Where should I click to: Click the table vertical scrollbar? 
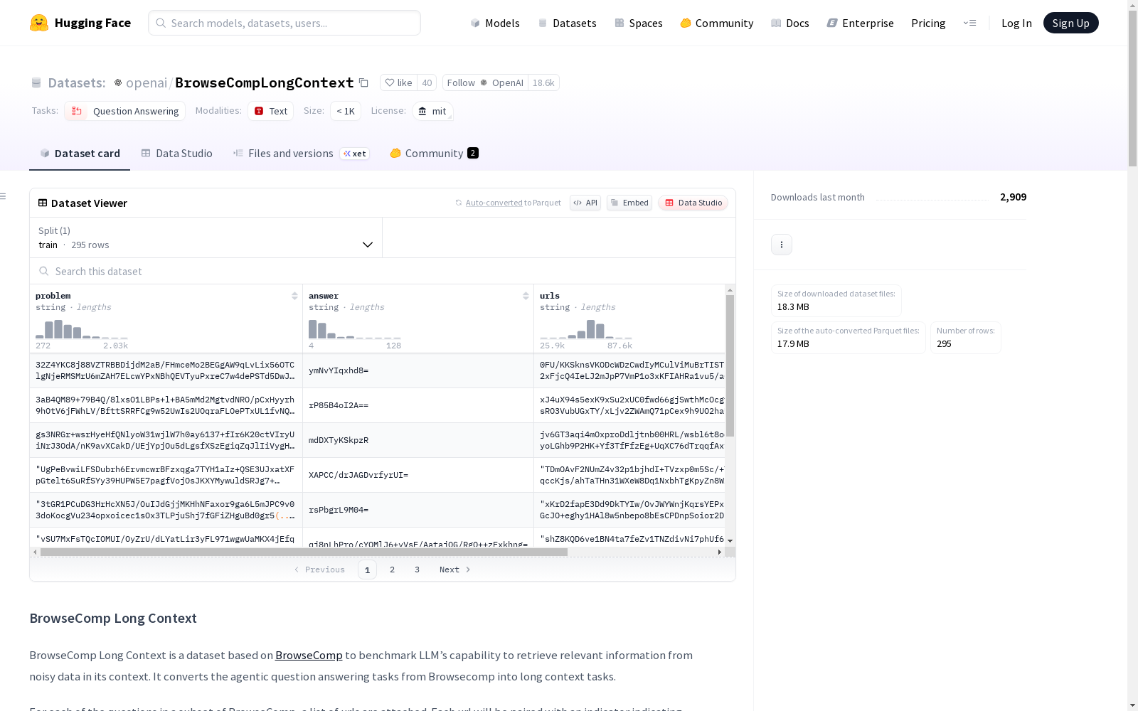coord(730,365)
